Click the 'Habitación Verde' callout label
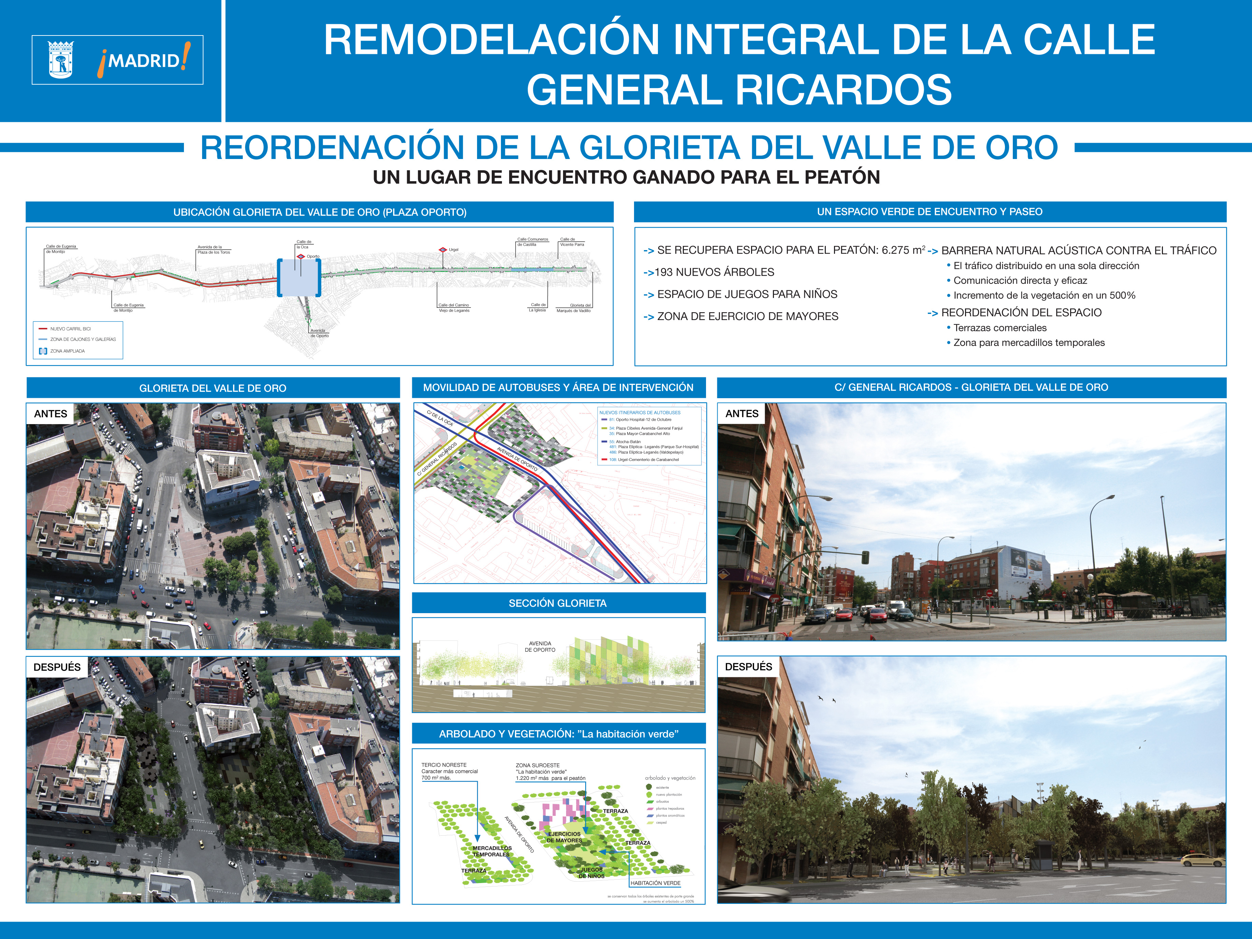Viewport: 1252px width, 939px height. (656, 883)
